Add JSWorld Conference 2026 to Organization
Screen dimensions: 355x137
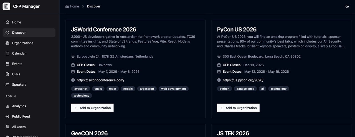point(92,108)
